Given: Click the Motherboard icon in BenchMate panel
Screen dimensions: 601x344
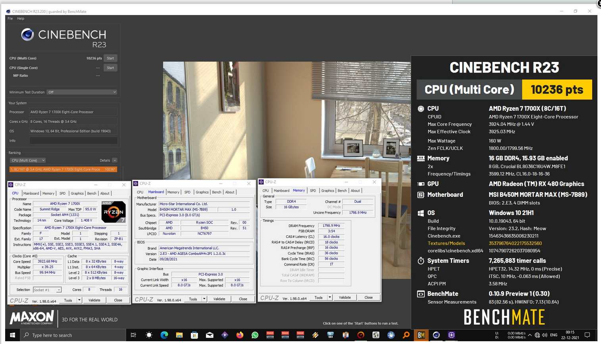Looking at the screenshot, I should tap(421, 195).
